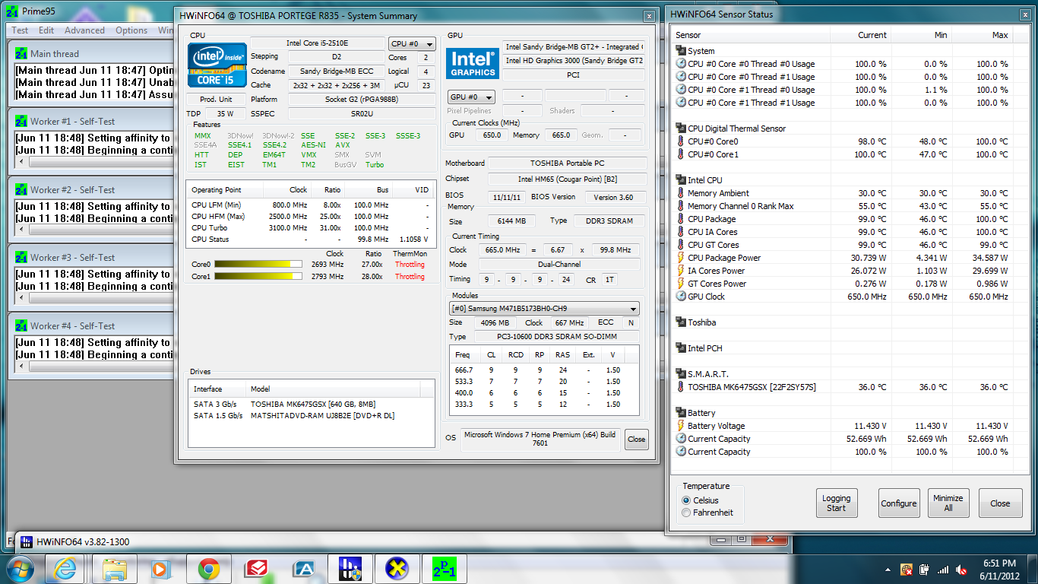Click the Minimize All button
This screenshot has height=584, width=1038.
coord(948,503)
